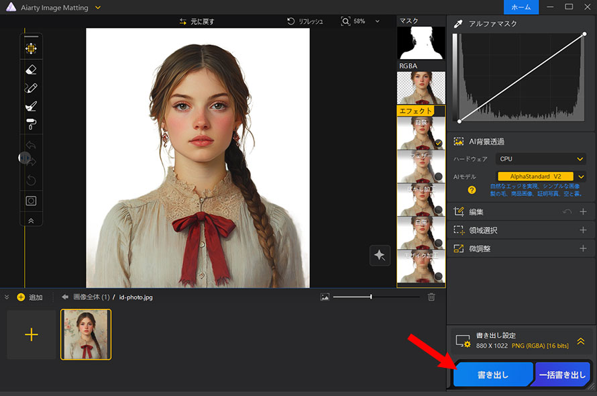The height and width of the screenshot is (396, 597).
Task: Click the 書き出し export button
Action: click(x=493, y=375)
